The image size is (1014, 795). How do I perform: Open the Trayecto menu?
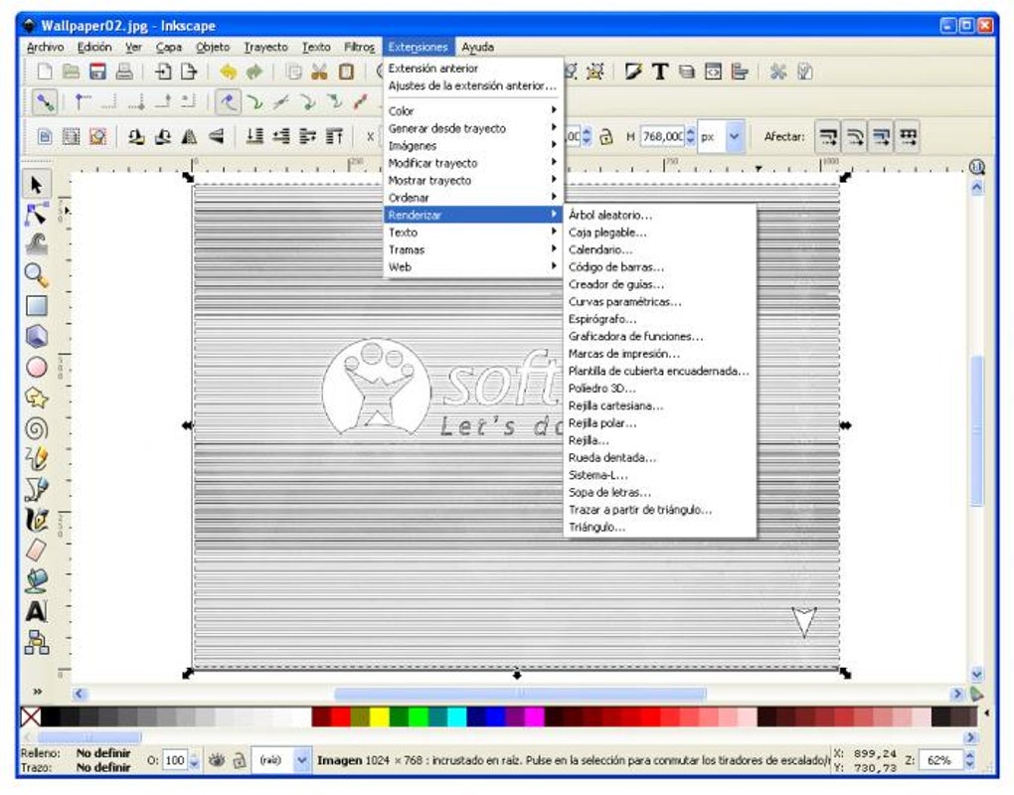[x=265, y=47]
